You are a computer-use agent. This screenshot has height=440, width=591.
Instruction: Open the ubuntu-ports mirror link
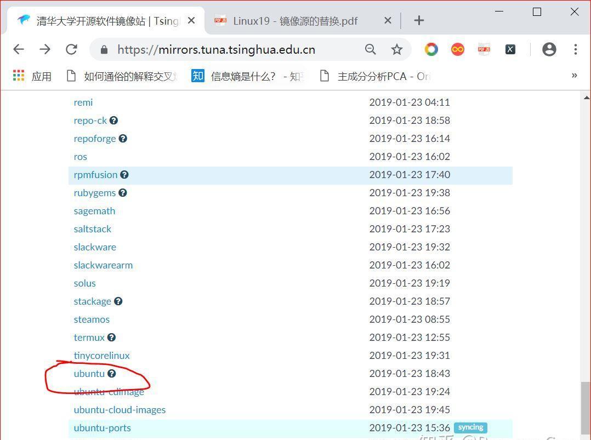[103, 428]
